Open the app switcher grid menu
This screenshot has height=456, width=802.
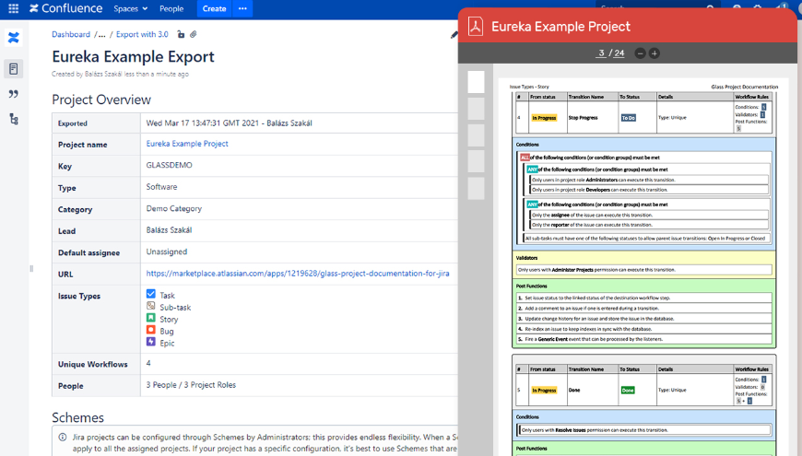(14, 8)
